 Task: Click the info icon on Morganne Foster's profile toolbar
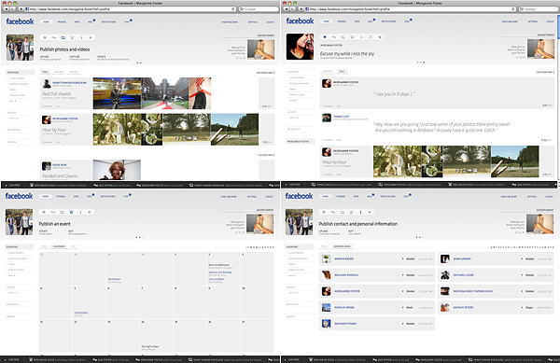point(361,36)
